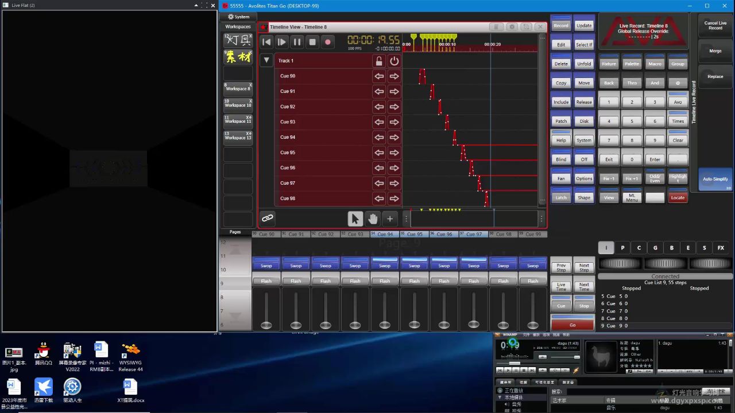Start timeline playback with the play button
Screen dimensions: 735x413
click(281, 42)
